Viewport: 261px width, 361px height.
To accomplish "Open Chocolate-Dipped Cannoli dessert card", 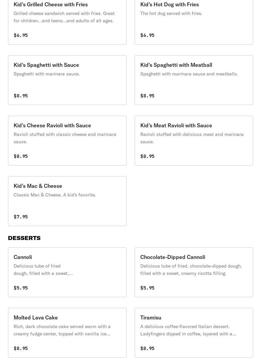I will [x=194, y=272].
